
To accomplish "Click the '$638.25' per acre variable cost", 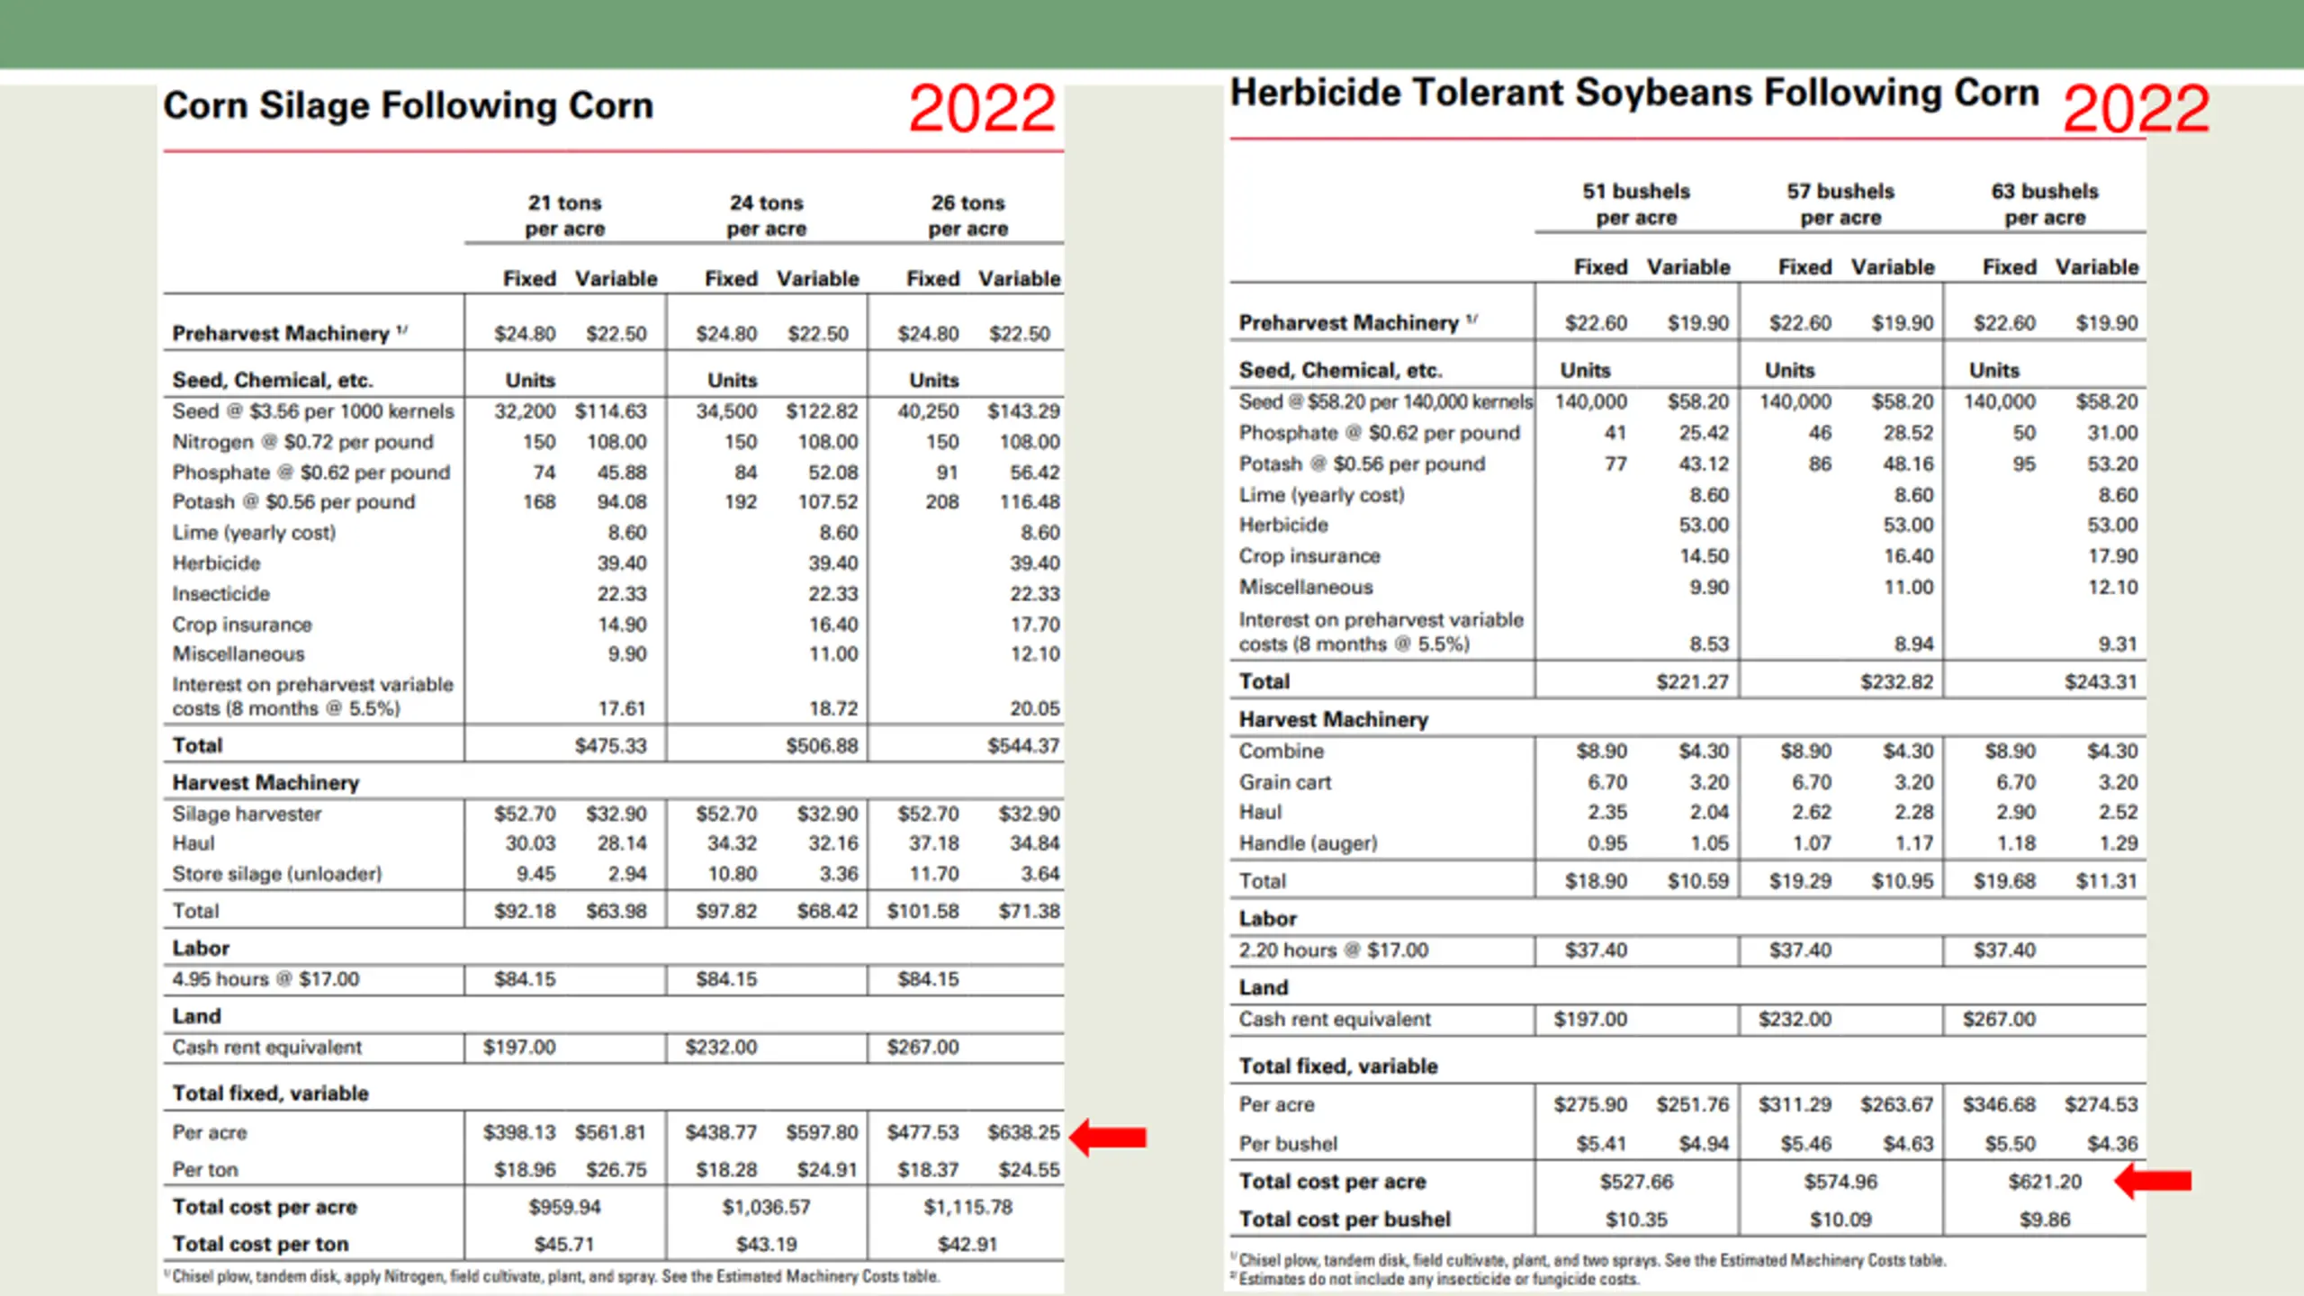I will (x=1023, y=1132).
